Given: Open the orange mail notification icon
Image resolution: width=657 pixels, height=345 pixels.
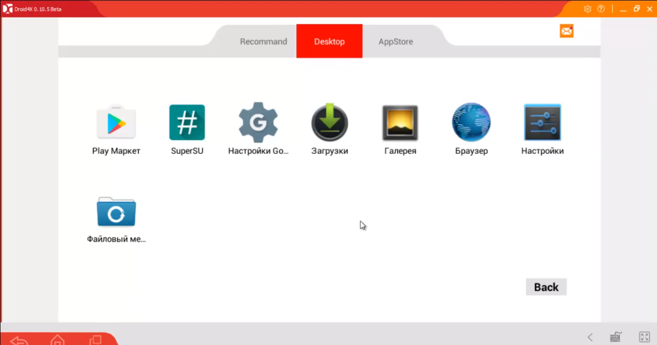Looking at the screenshot, I should 566,31.
